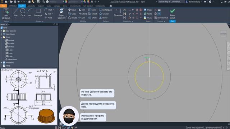Open the View ribbon tab
The width and height of the screenshot is (230, 129).
pos(65,6)
